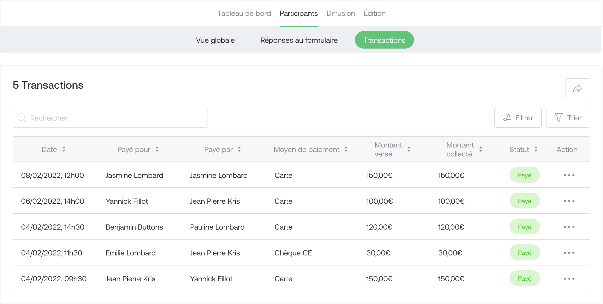Image resolution: width=603 pixels, height=304 pixels.
Task: Sort by Payé par column arrows
Action: [239, 149]
